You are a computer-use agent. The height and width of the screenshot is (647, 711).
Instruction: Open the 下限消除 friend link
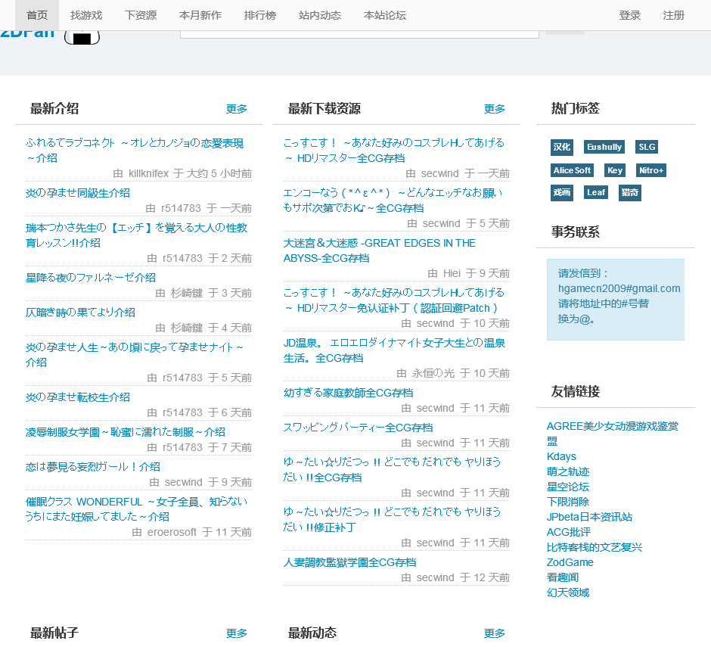[568, 502]
